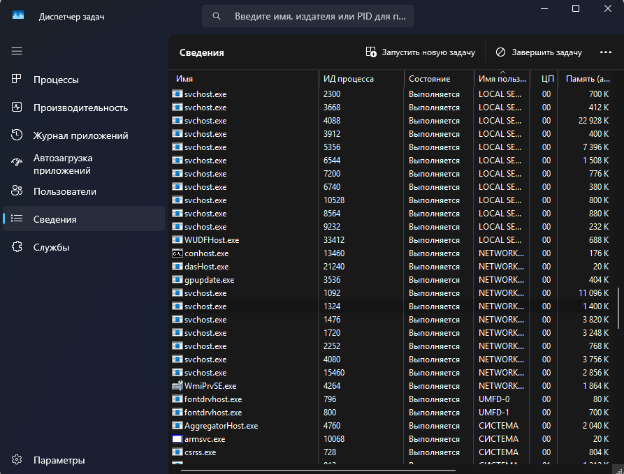Click the 22 928 K memory value
Viewport: 624px width, 474px height.
[593, 121]
